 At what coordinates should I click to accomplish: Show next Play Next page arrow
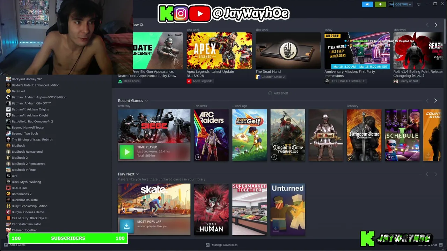[x=435, y=174]
